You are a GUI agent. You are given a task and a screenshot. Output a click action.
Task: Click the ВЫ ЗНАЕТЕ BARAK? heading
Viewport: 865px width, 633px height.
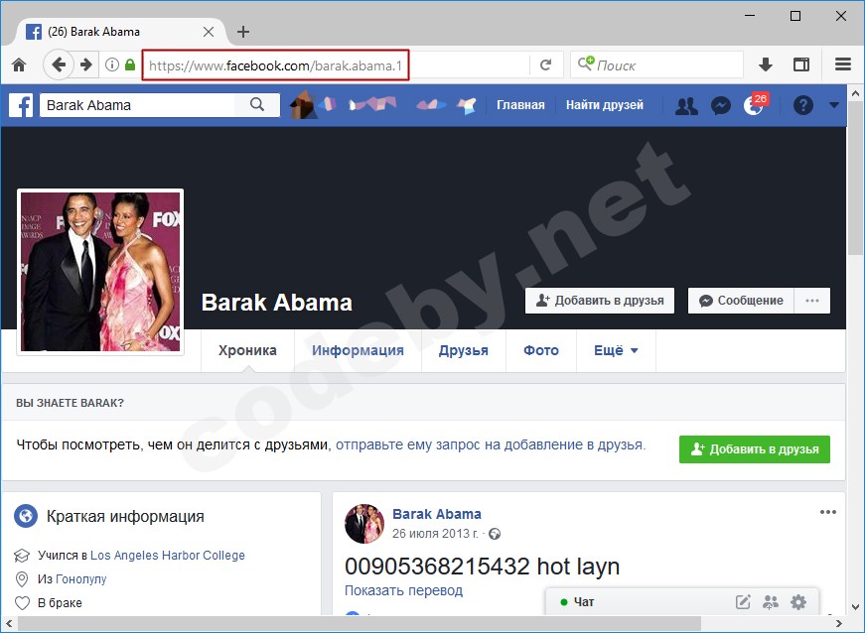coord(71,403)
